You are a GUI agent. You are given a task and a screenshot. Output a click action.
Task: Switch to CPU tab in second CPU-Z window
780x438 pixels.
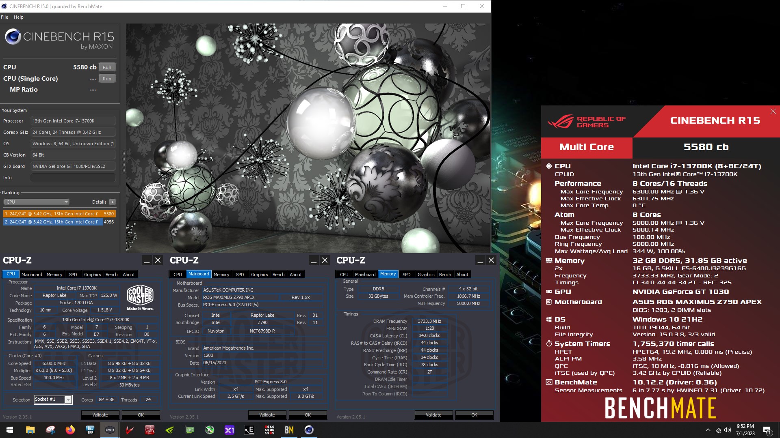178,275
